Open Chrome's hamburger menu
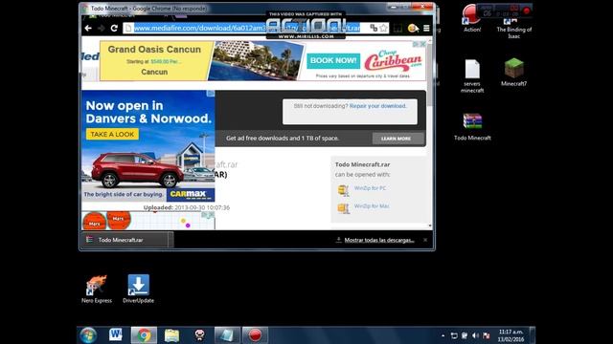613x344 pixels. 426,28
